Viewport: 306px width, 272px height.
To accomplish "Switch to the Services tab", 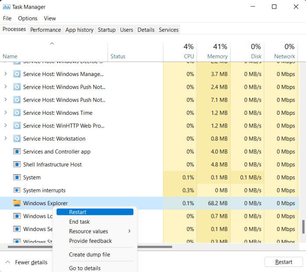I will tap(169, 30).
